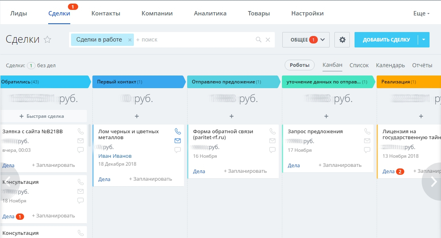Click the 'Отправлено предложение' stage header
Image resolution: width=441 pixels, height=238 pixels.
tap(234, 82)
